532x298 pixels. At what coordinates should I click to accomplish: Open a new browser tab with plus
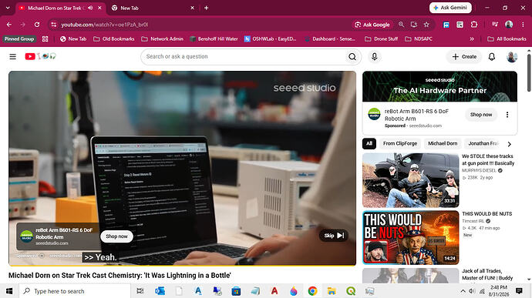click(x=206, y=8)
